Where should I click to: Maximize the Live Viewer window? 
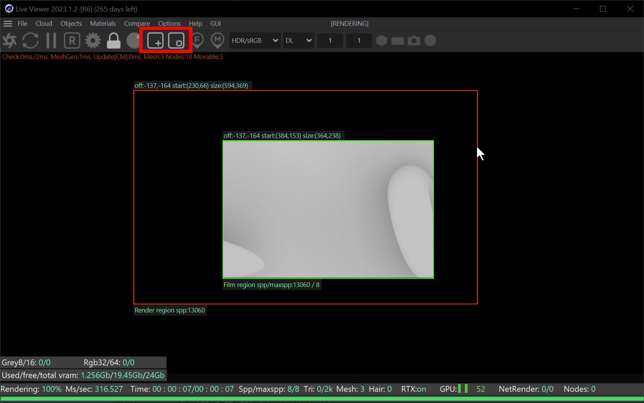point(603,8)
